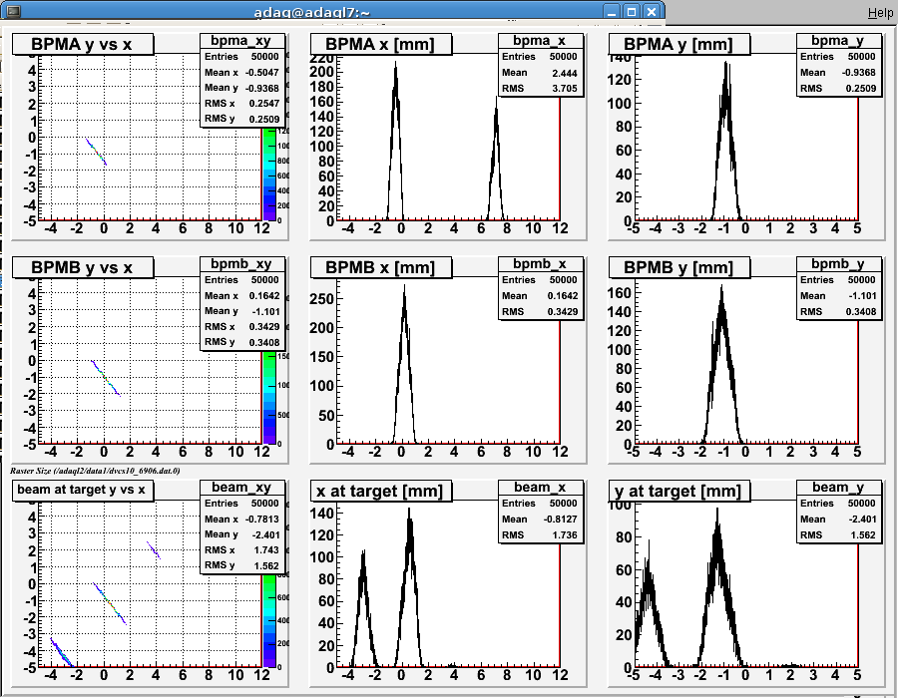
Task: Click Mean -2.401 in beam_y stats
Action: coord(838,519)
